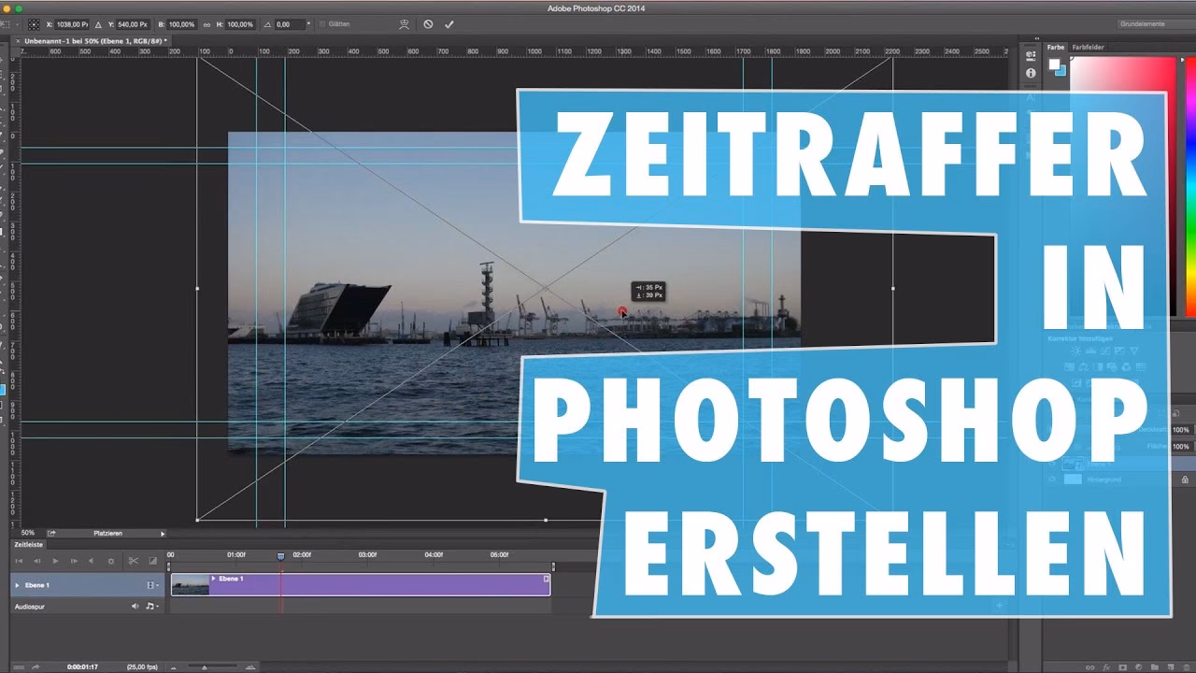Click the timecode 0:00:01:17
This screenshot has height=673, width=1196.
click(x=84, y=667)
